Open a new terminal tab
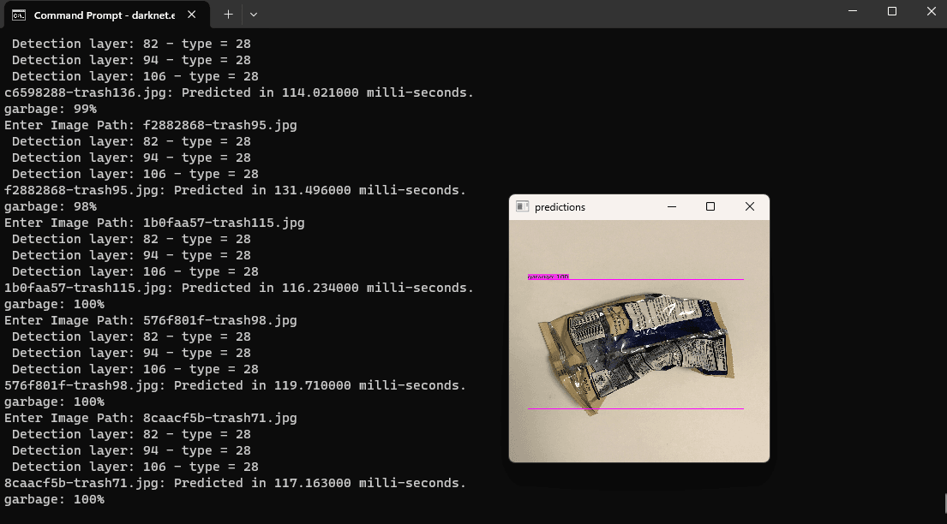The image size is (947, 524). coord(228,15)
